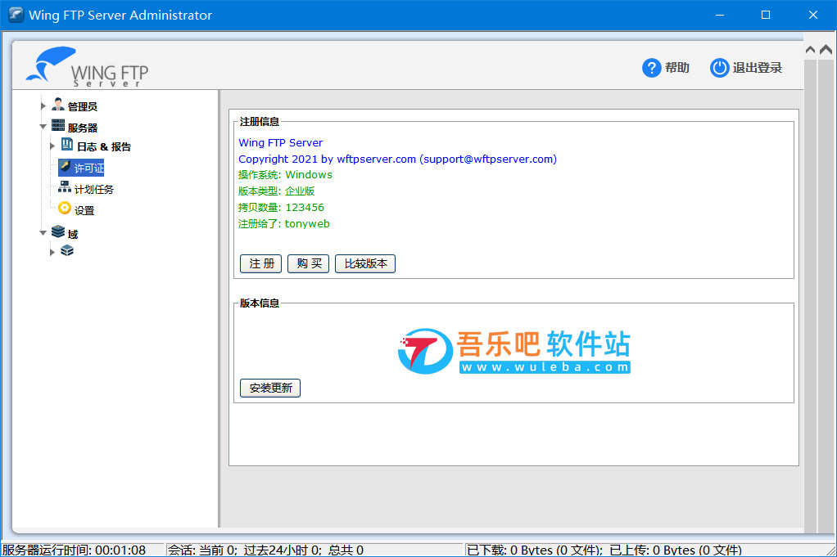Click the logout power icon
Viewport: 837px width, 557px height.
[x=719, y=68]
